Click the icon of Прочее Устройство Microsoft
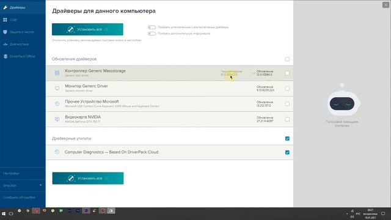The width and height of the screenshot is (391, 220). click(x=57, y=104)
